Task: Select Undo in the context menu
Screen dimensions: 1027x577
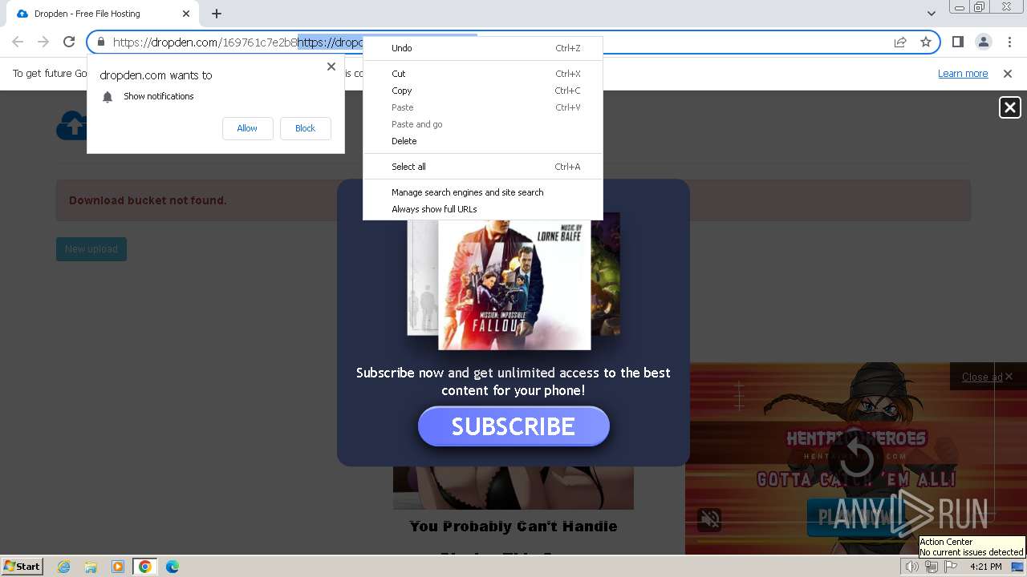Action: click(x=483, y=48)
